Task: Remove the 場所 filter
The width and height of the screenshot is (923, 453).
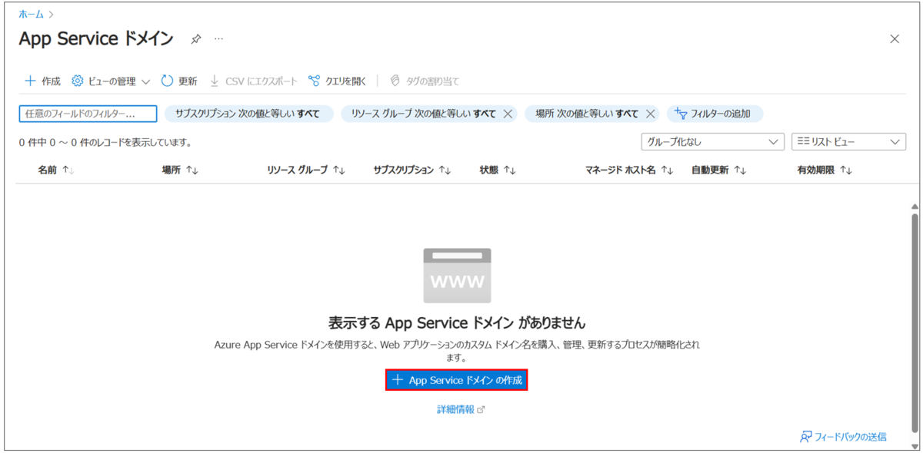Action: point(650,114)
